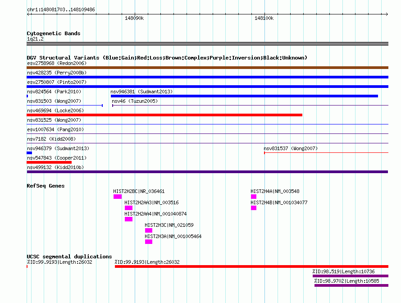Image resolution: width=401 pixels, height=303 pixels.
Task: Click the HIST2H2BC|NR_036461 label
Action: click(x=139, y=191)
